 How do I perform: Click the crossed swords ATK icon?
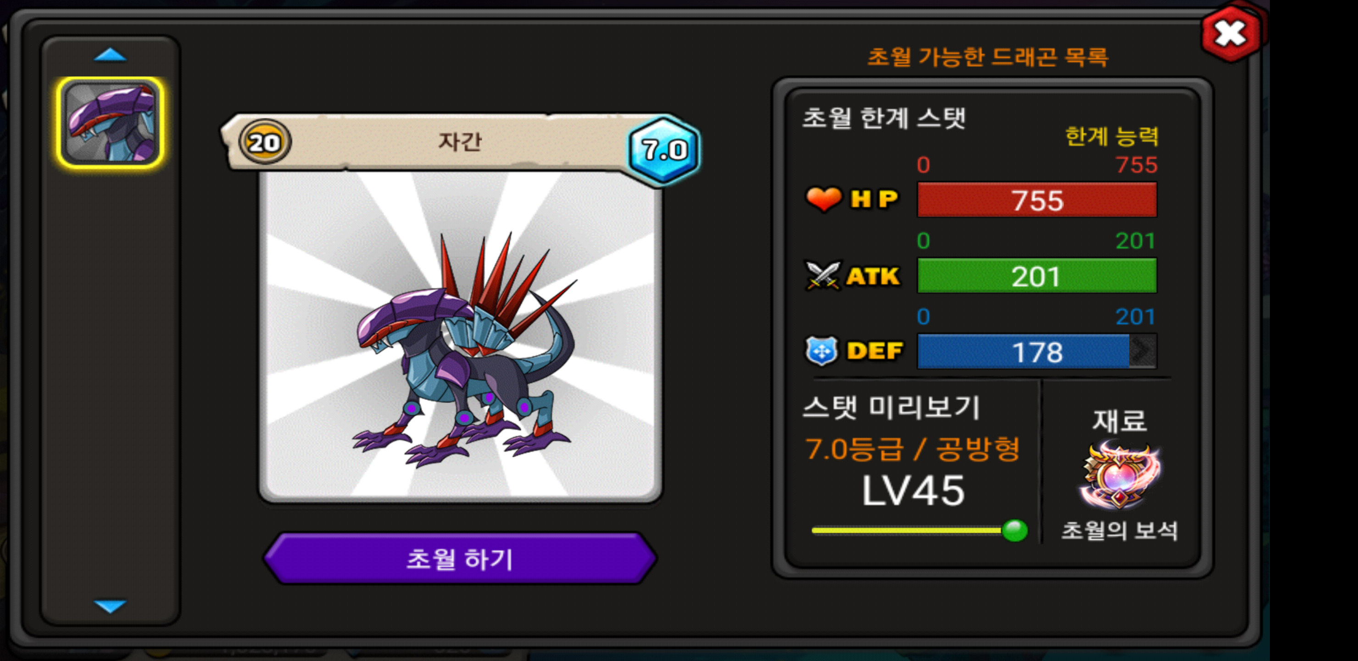823,276
